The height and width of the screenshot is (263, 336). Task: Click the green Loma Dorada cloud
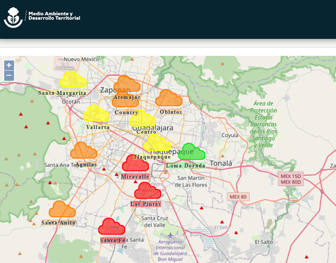tap(191, 152)
